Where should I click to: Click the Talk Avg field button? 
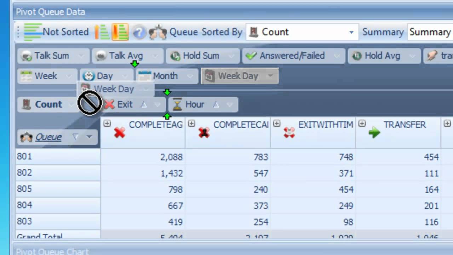tap(128, 56)
